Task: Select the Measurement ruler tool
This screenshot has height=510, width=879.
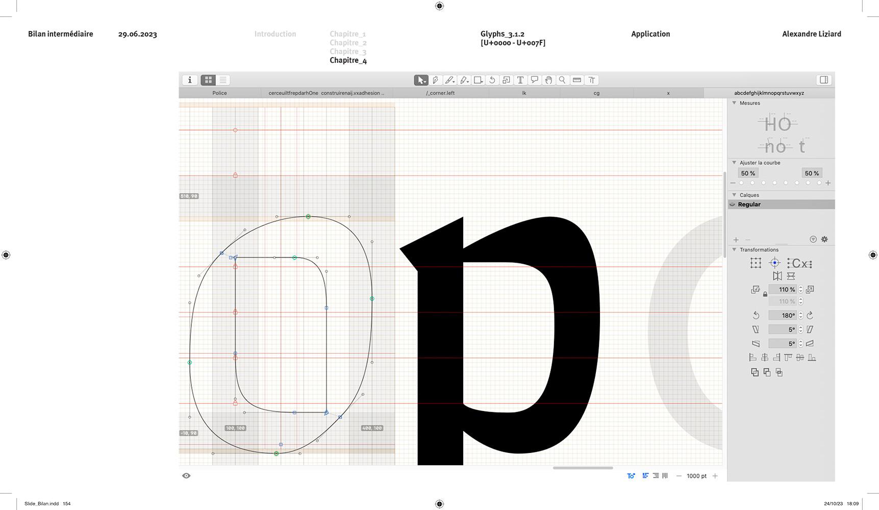Action: click(577, 80)
